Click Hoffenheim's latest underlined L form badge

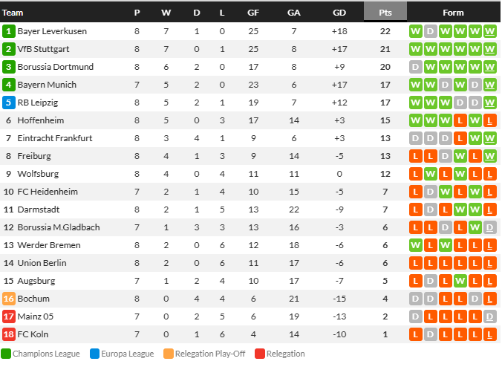pyautogui.click(x=490, y=120)
